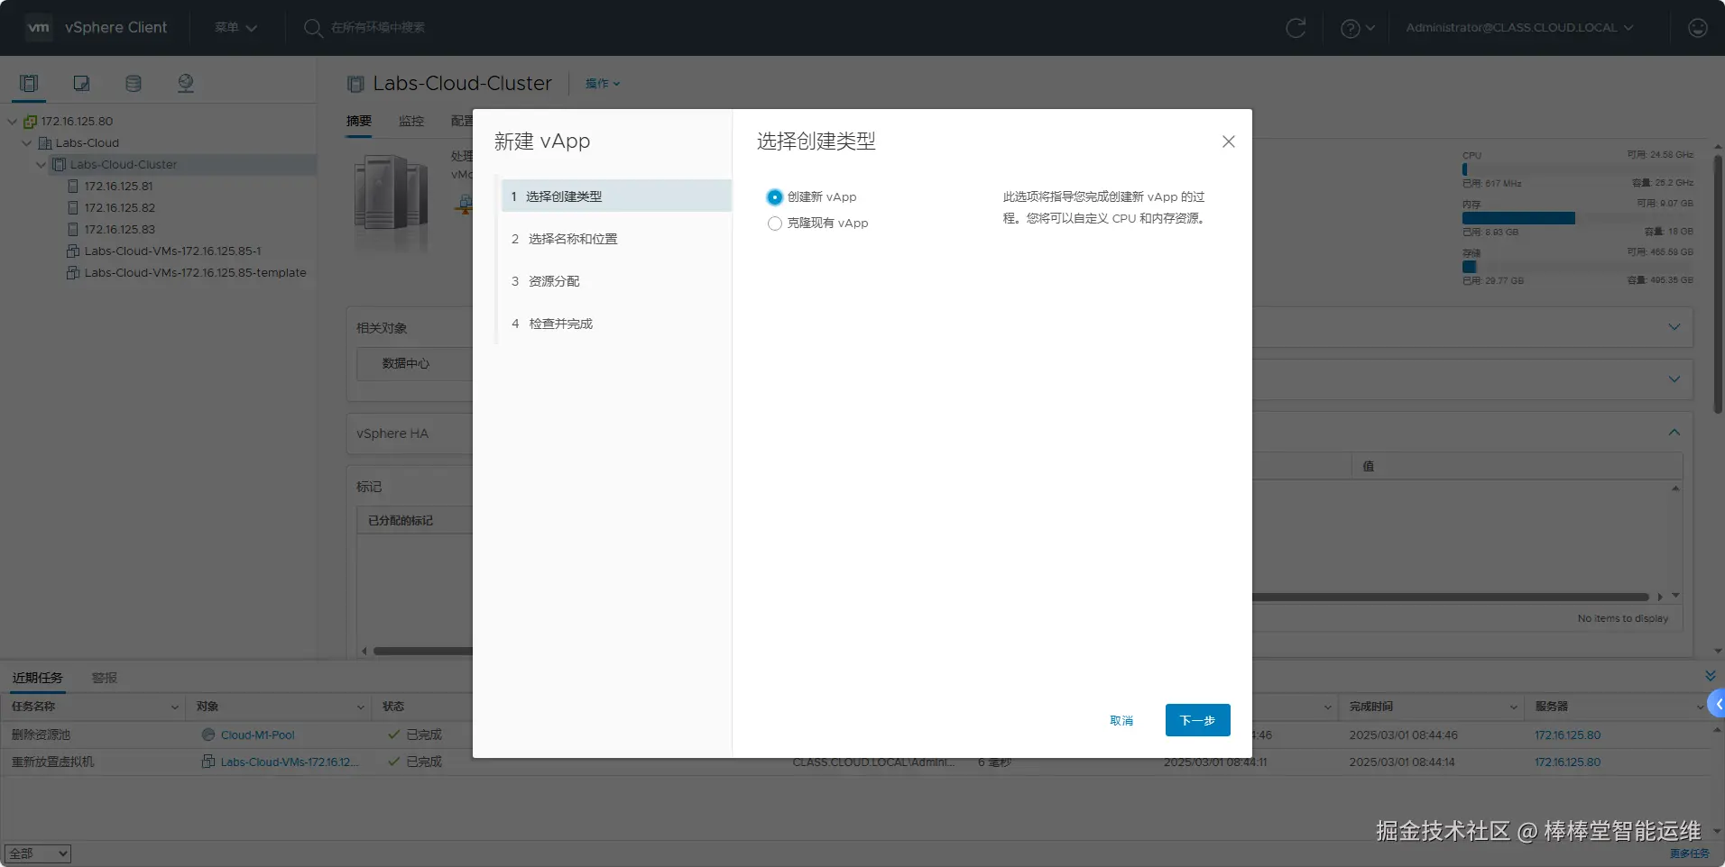The width and height of the screenshot is (1725, 867).
Task: Switch to the Alarms tab
Action: 105,678
